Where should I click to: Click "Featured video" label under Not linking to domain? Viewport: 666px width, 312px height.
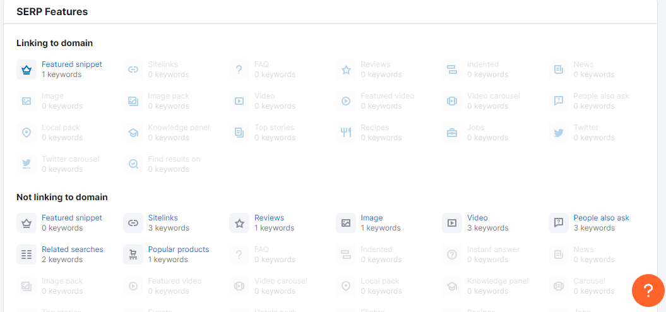pyautogui.click(x=175, y=281)
